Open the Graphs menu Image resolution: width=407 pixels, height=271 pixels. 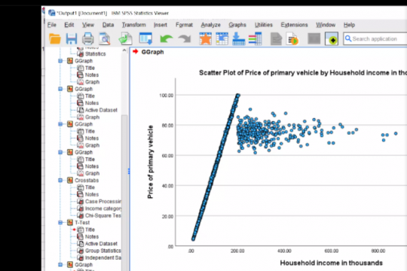237,25
